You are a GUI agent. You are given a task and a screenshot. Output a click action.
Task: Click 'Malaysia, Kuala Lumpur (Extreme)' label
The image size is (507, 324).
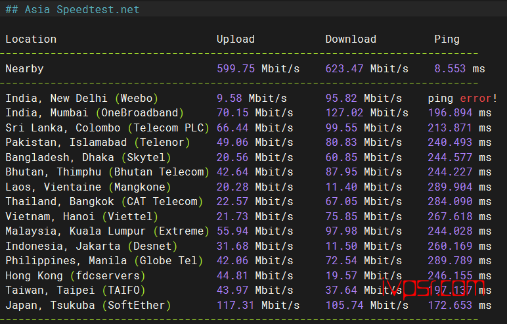(107, 231)
